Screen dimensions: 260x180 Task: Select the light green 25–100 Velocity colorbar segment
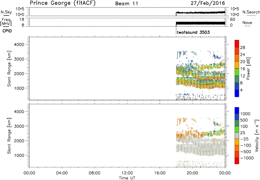tap(237, 129)
